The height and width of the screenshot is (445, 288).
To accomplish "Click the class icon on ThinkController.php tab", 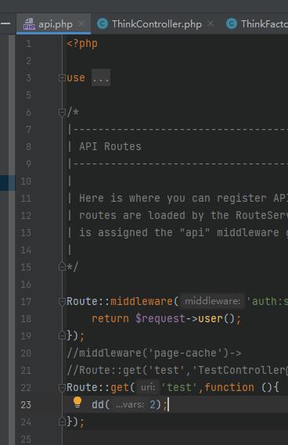I will pos(103,23).
